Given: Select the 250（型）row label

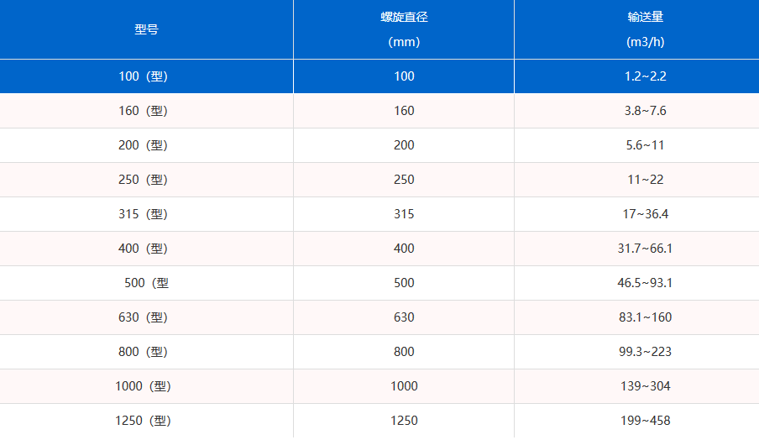Looking at the screenshot, I should coord(144,180).
